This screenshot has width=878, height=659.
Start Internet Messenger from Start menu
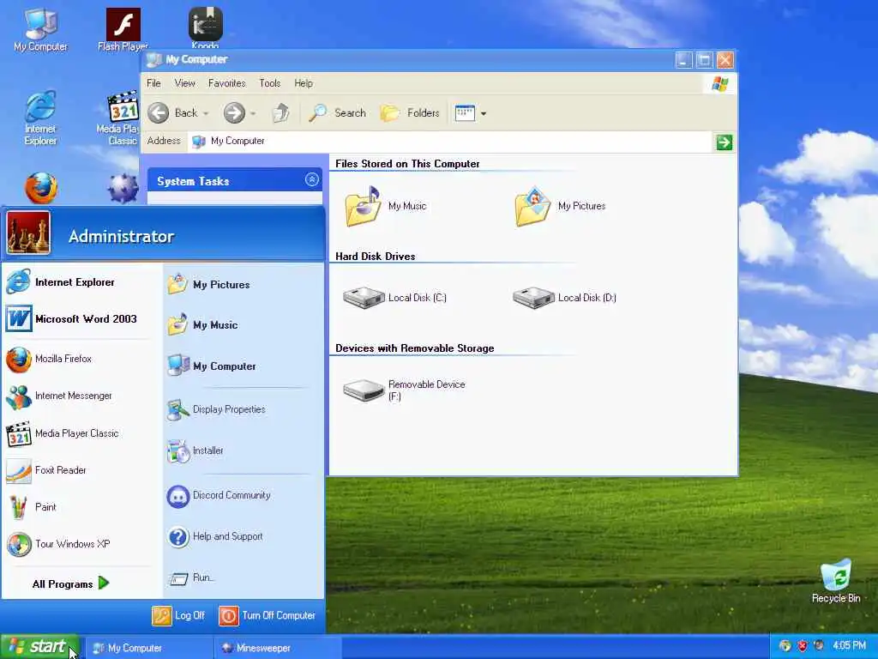(x=59, y=396)
